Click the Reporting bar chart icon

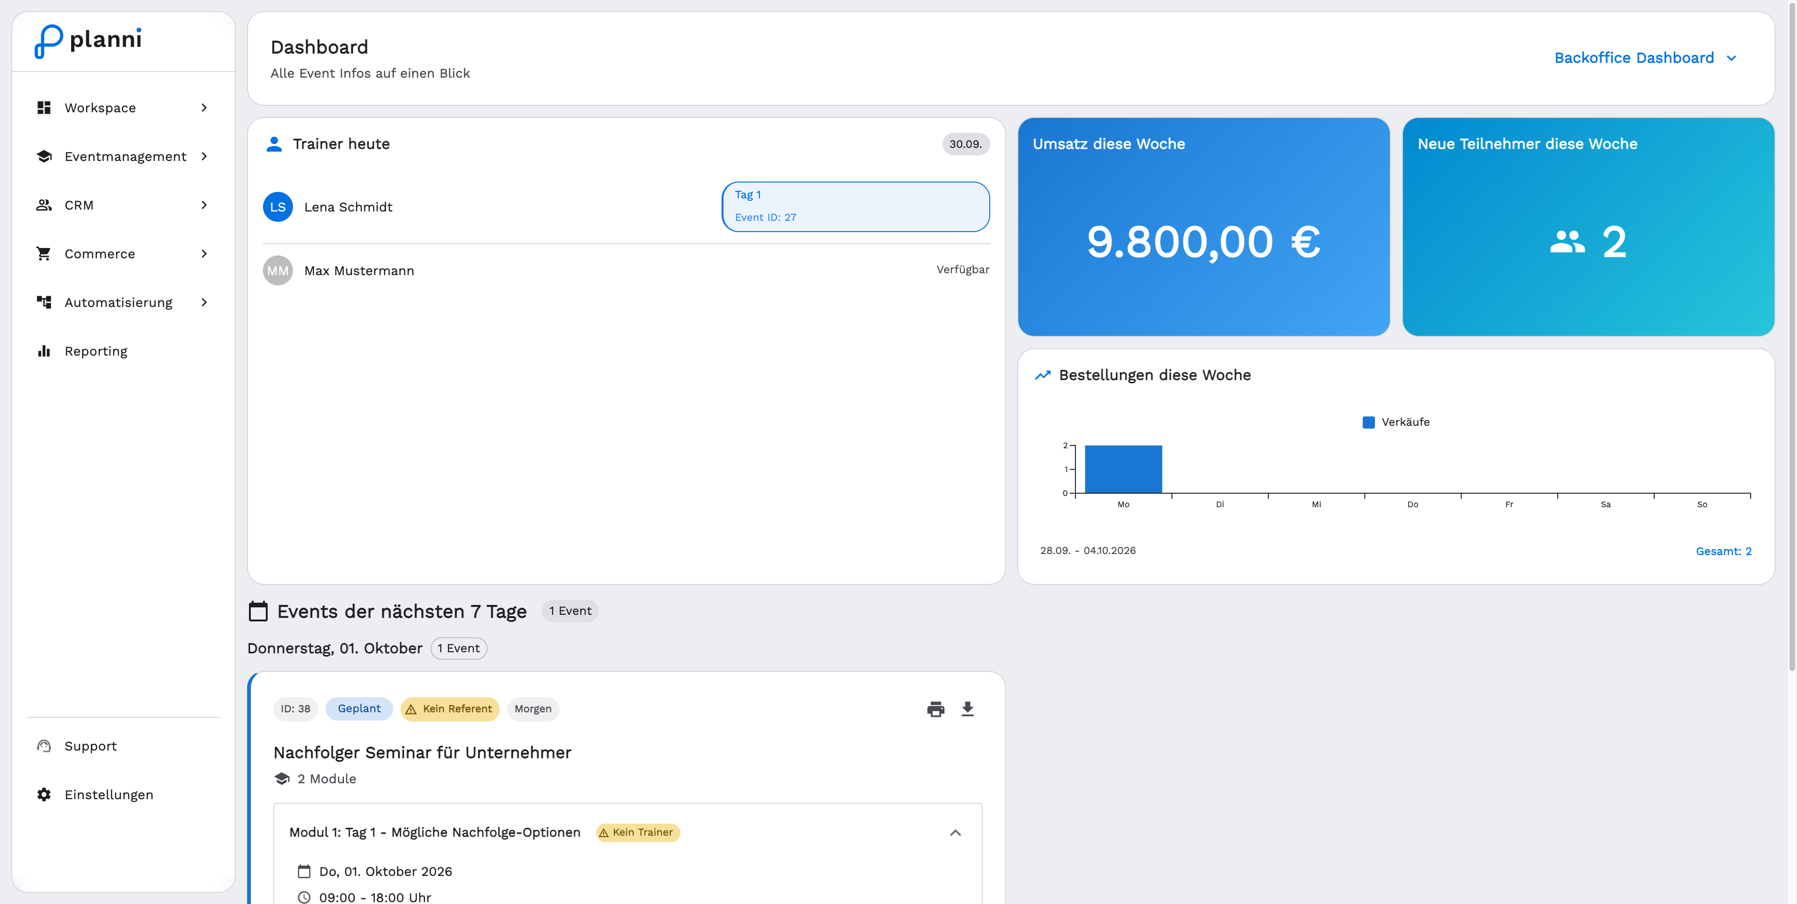[44, 351]
